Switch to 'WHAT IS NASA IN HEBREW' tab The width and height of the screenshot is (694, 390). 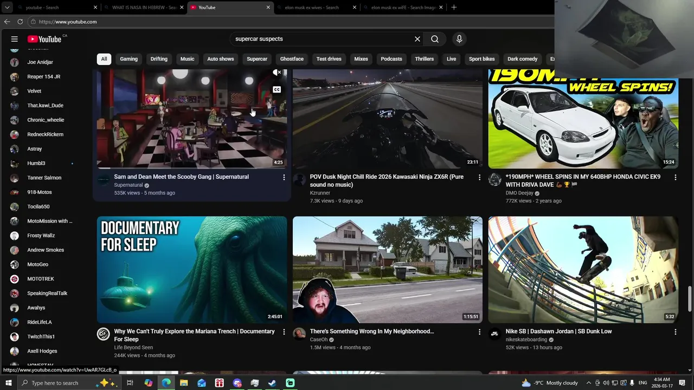pyautogui.click(x=143, y=8)
